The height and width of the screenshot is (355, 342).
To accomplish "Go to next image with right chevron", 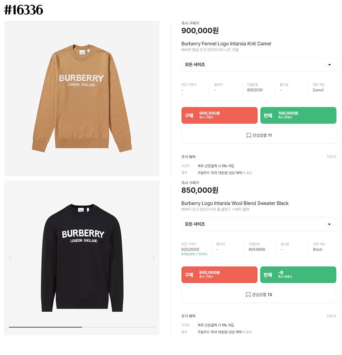I will tap(153, 258).
